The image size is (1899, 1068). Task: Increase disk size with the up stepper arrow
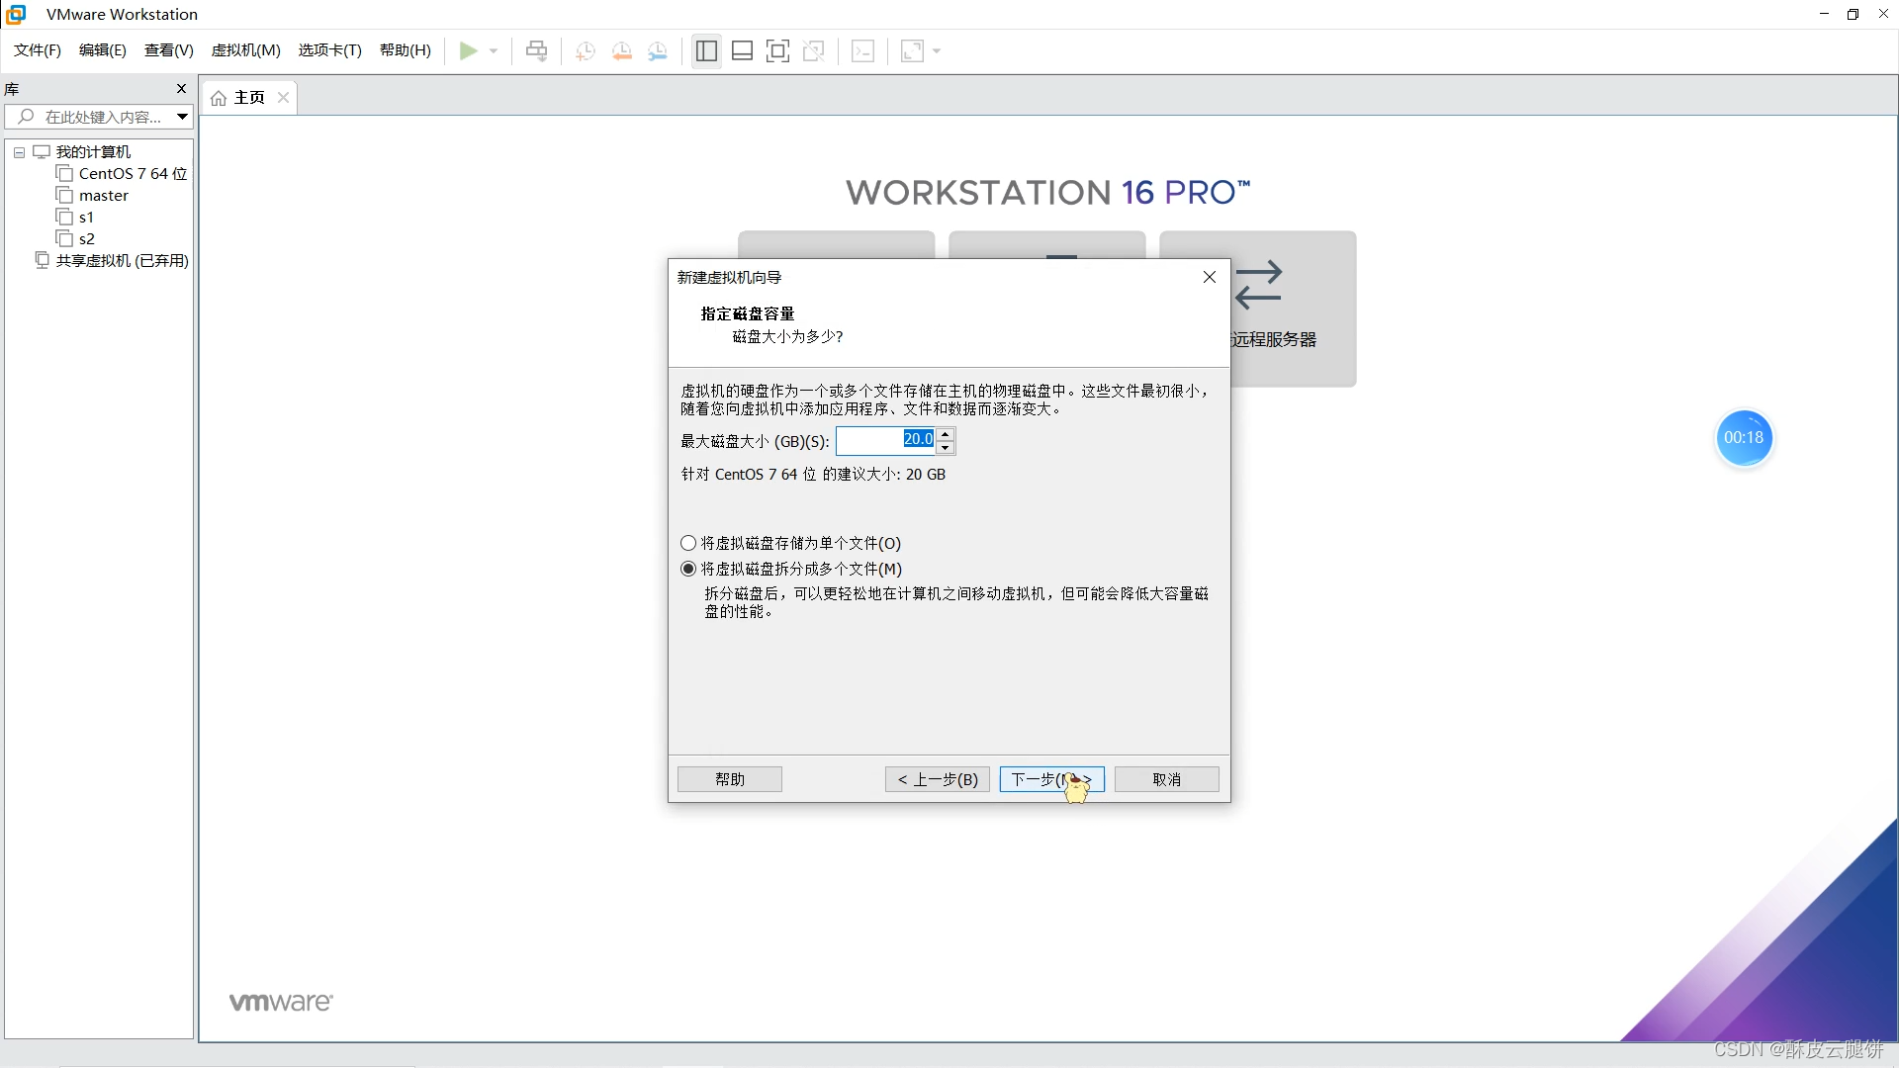point(947,434)
